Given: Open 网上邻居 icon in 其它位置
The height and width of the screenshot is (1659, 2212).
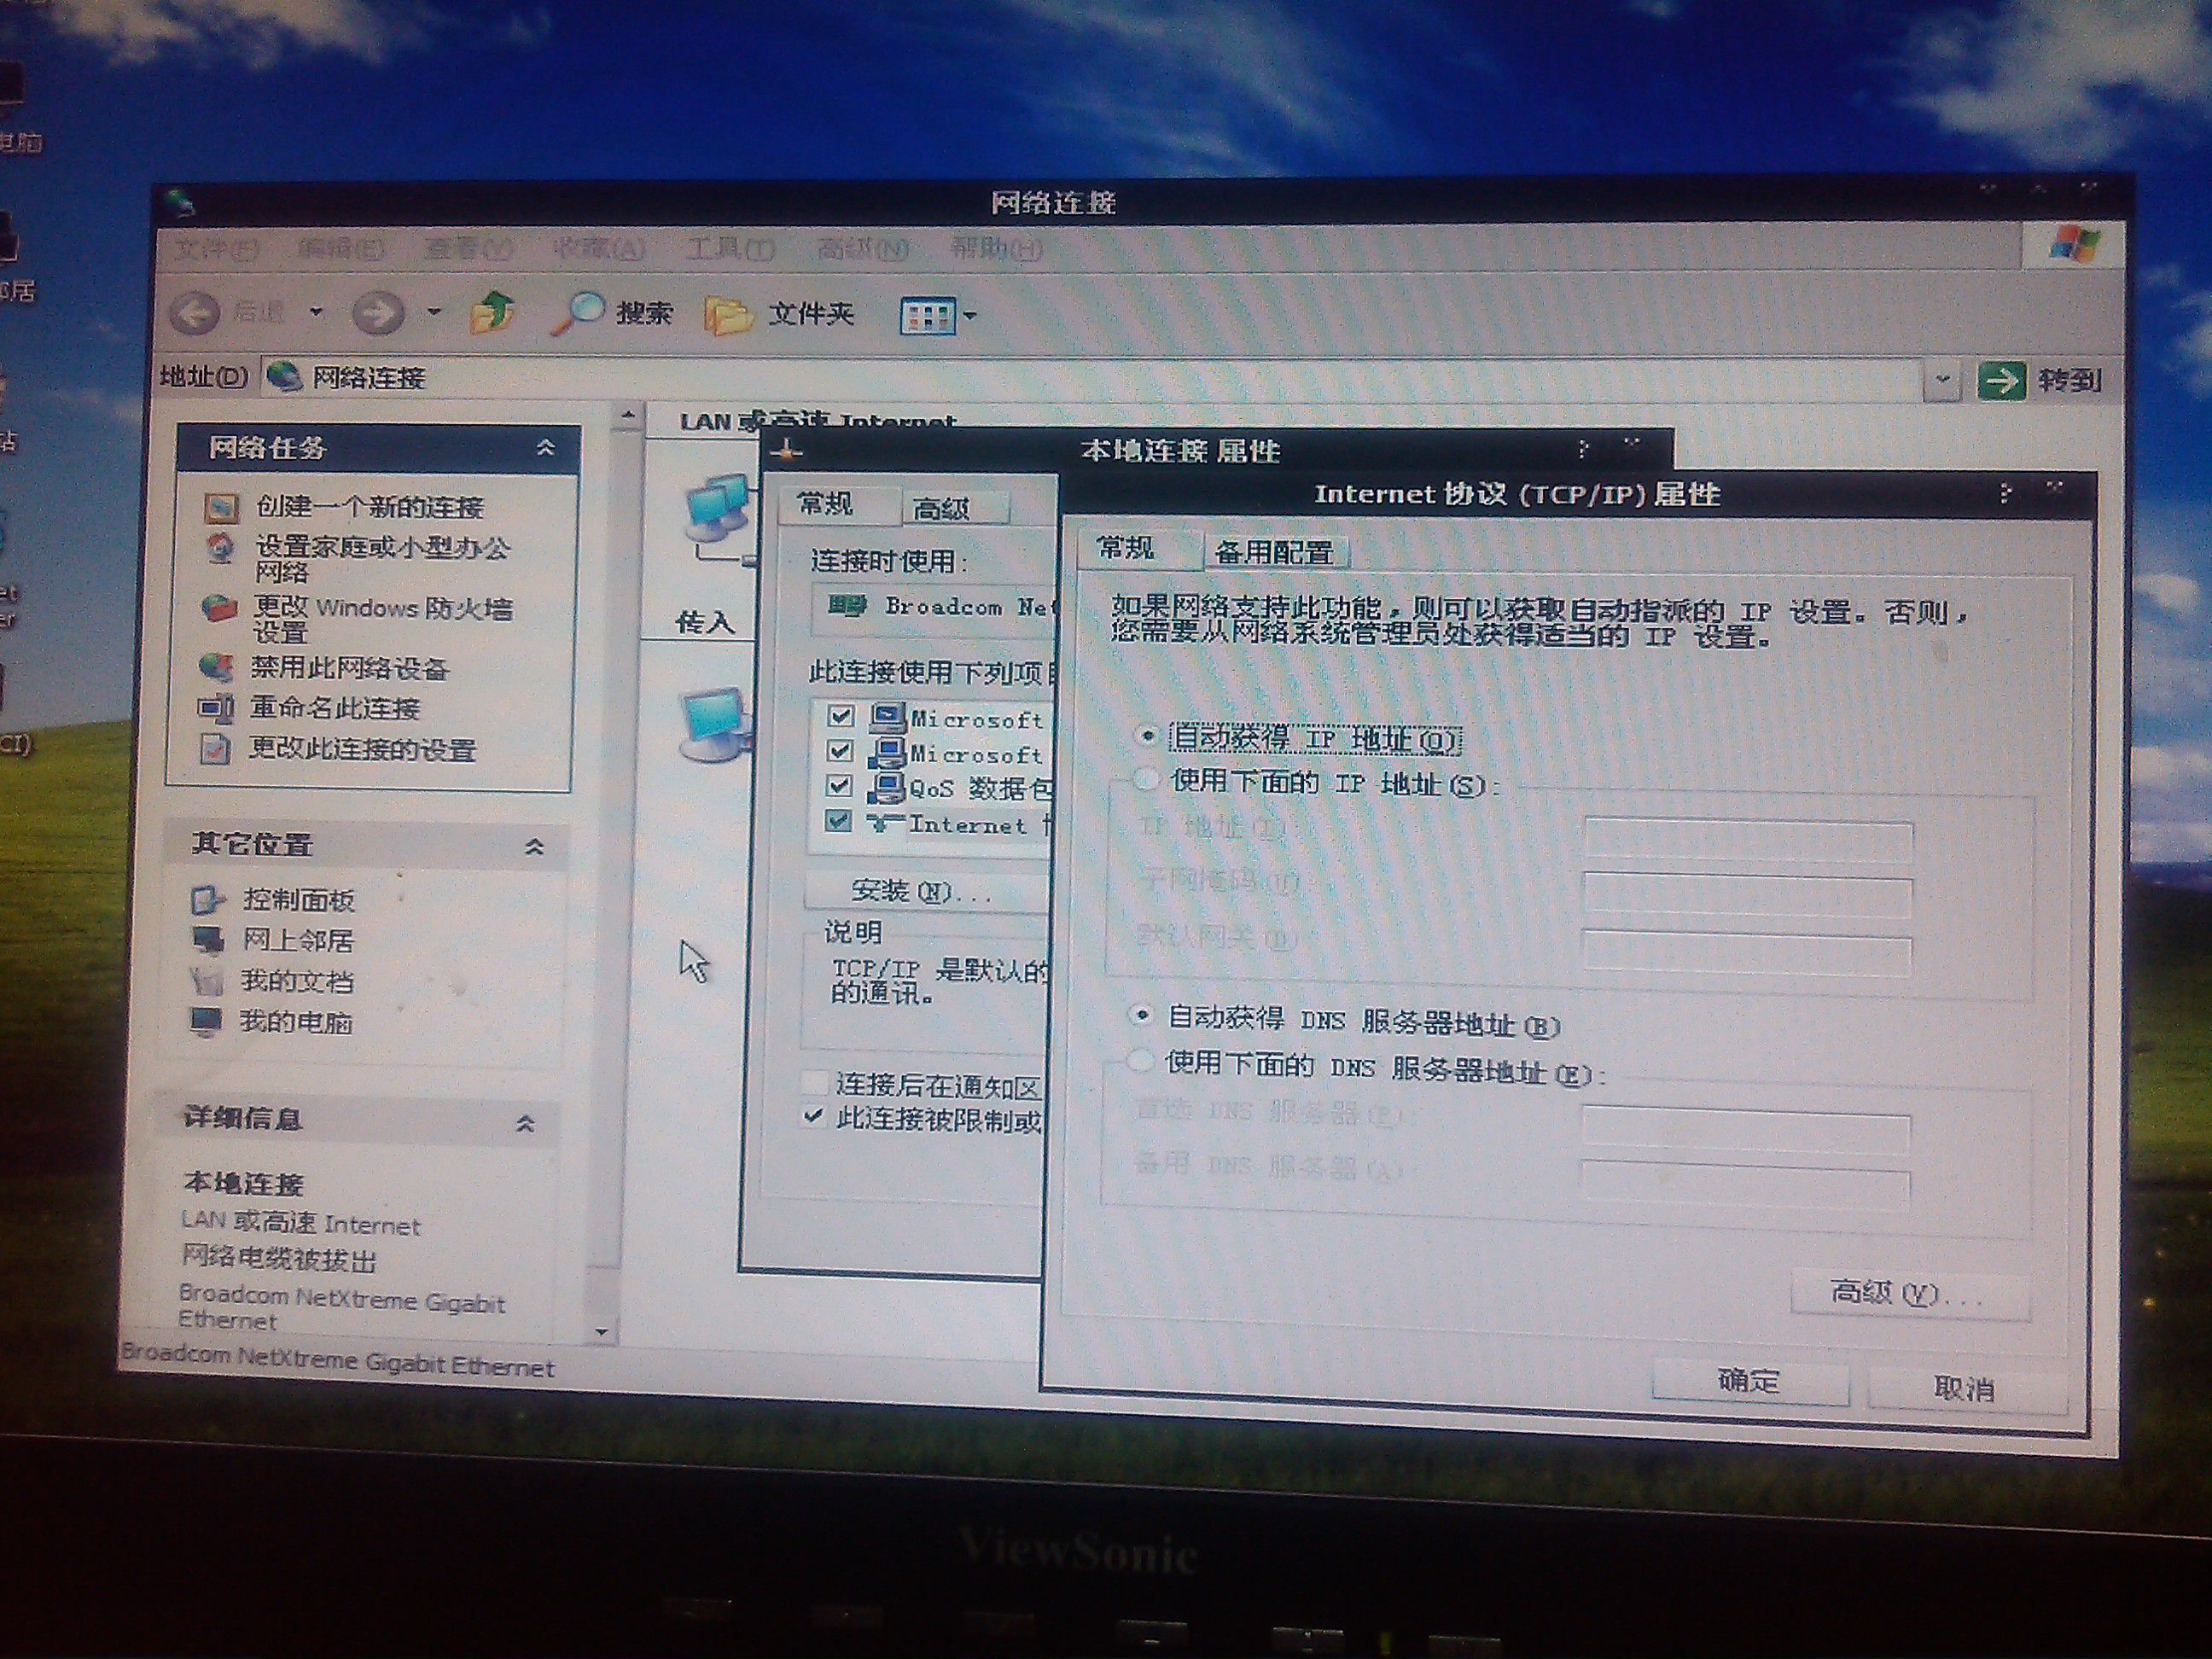Looking at the screenshot, I should [208, 941].
